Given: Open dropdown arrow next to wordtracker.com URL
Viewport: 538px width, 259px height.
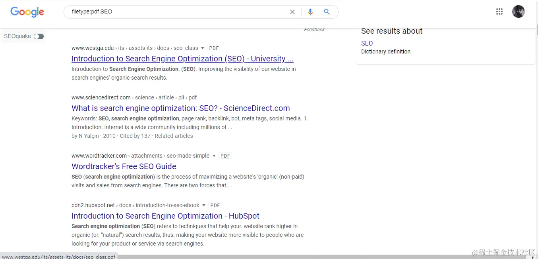Looking at the screenshot, I should click(x=214, y=156).
